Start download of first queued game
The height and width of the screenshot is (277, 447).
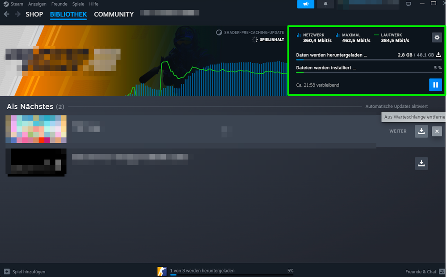tap(421, 131)
